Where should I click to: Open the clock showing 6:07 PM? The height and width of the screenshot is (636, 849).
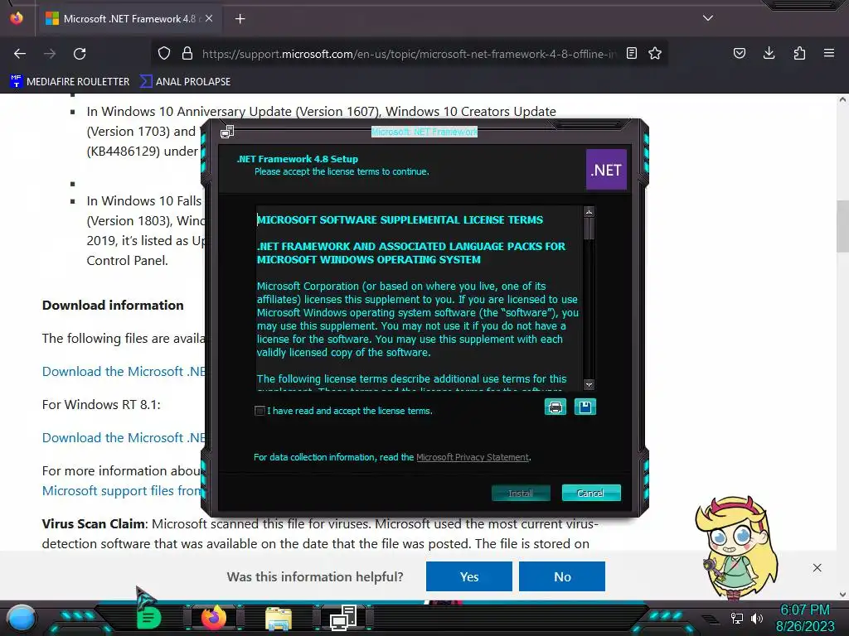(x=804, y=618)
